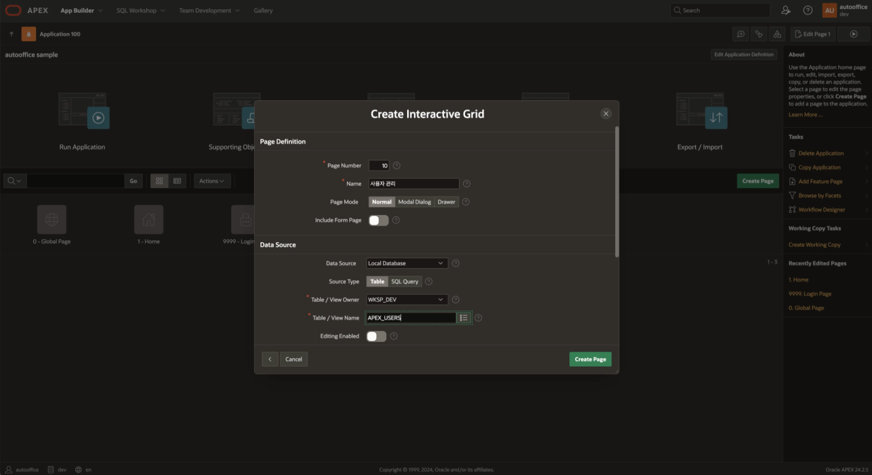
Task: Open help for Table / View Owner
Action: pos(456,300)
